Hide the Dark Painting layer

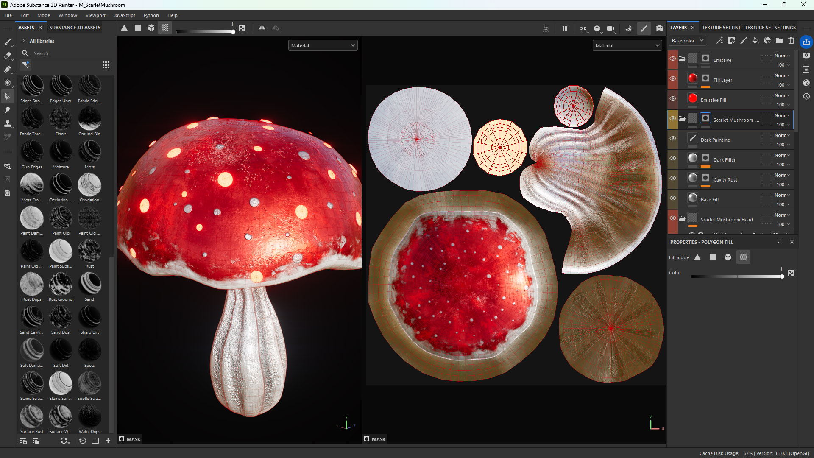(673, 139)
